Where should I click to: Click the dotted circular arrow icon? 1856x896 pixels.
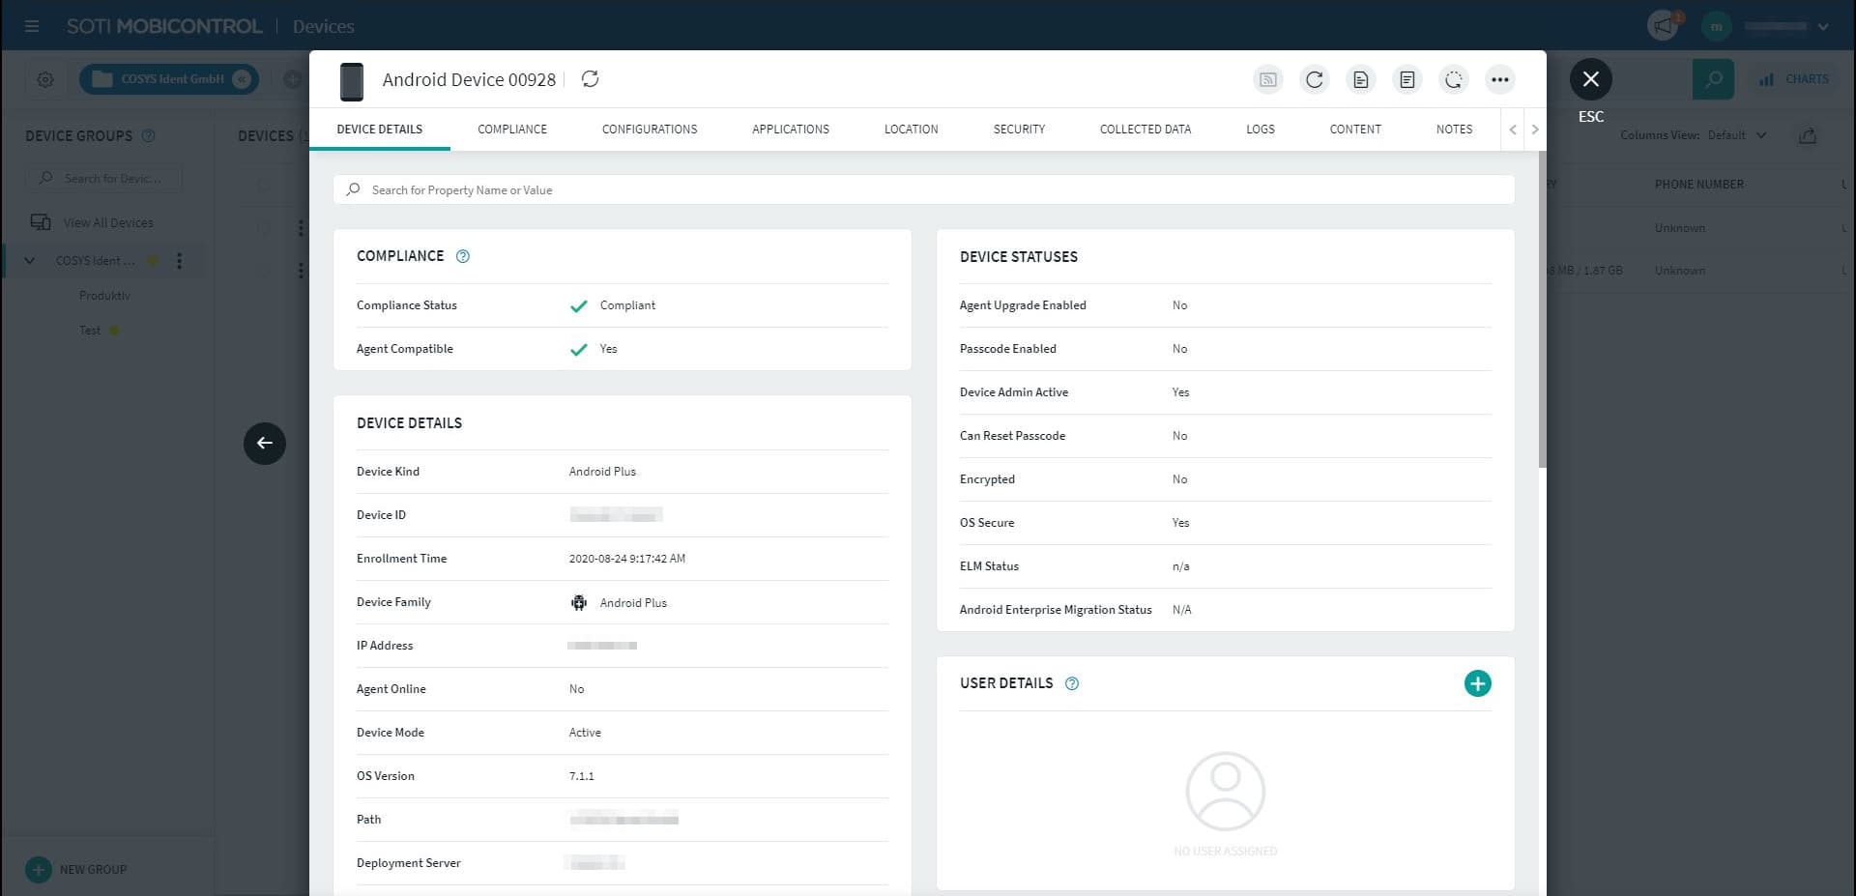1454,80
